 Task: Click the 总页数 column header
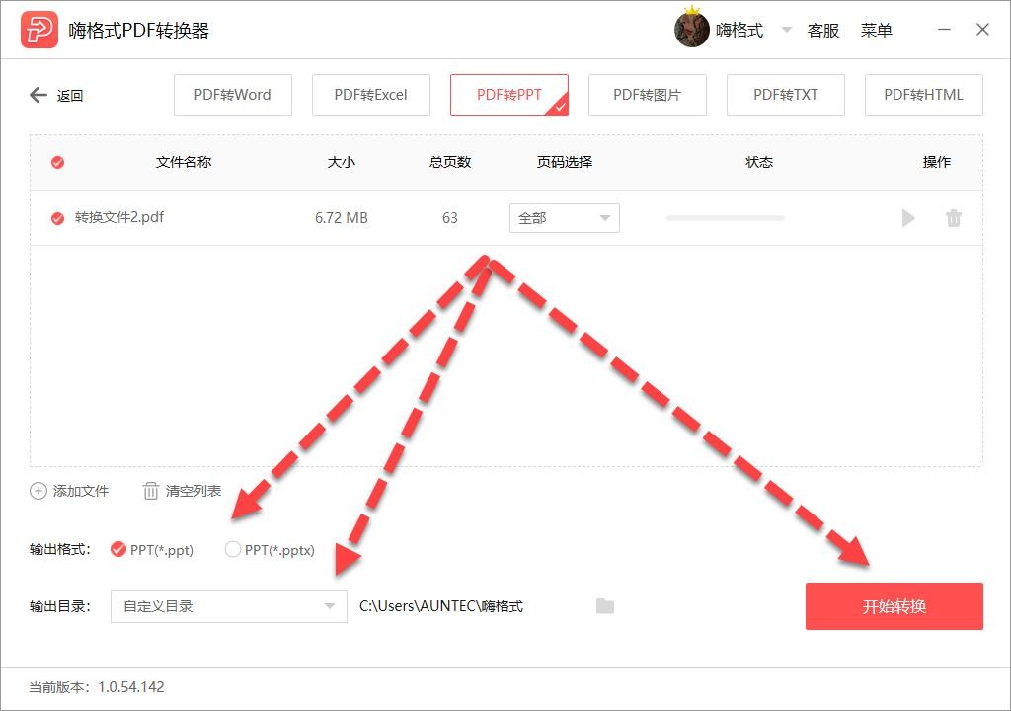450,162
